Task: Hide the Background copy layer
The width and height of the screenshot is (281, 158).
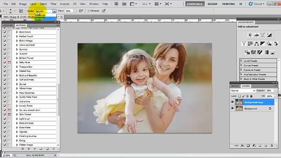Action: 232,102
